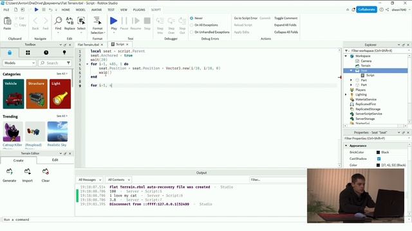
Task: Switch to the MODEL ribbon tab
Action: tap(80, 10)
